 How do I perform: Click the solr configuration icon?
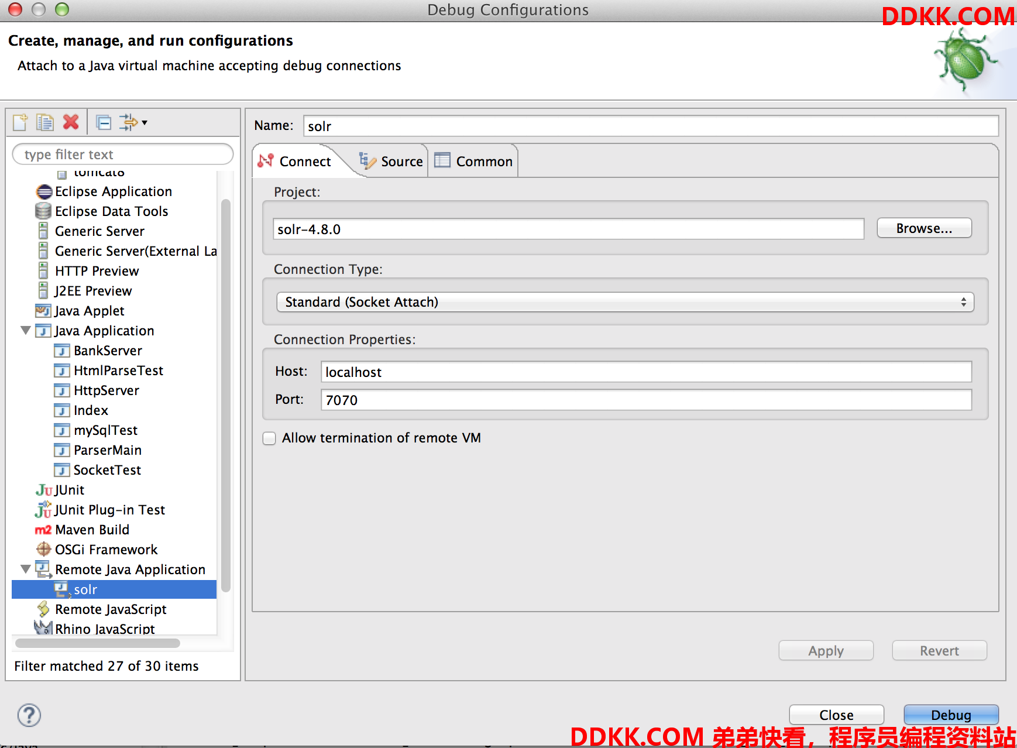click(62, 589)
